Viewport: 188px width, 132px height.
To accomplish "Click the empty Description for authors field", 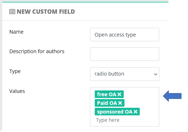I will tap(124, 54).
